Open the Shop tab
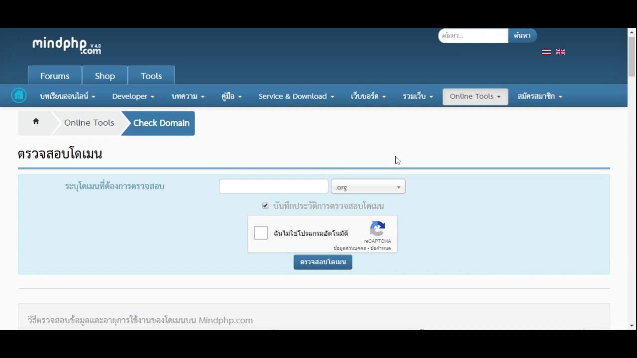 click(105, 76)
